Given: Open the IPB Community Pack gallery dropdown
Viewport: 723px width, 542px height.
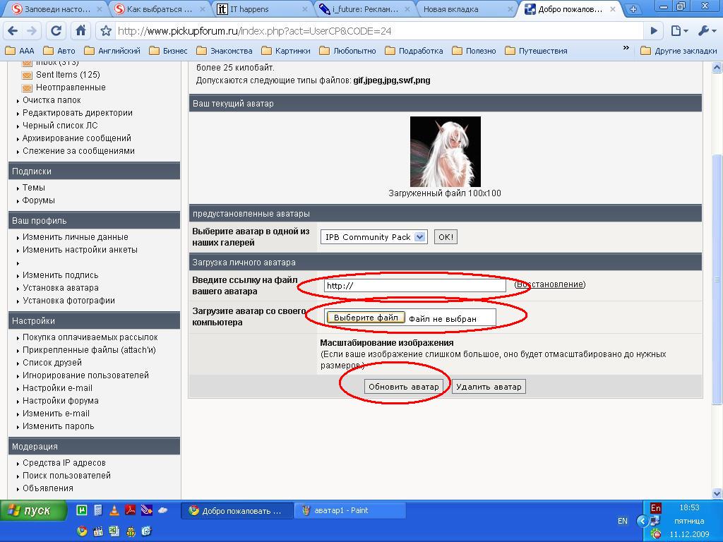Looking at the screenshot, I should click(374, 237).
